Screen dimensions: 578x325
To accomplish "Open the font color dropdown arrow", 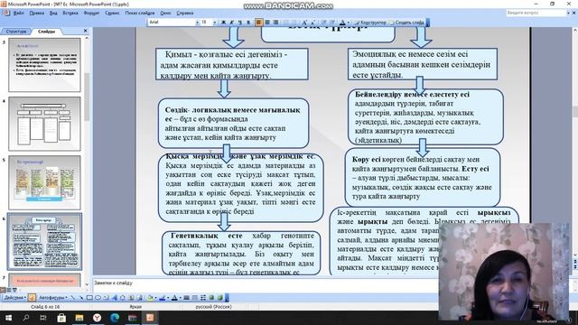I will [349, 23].
